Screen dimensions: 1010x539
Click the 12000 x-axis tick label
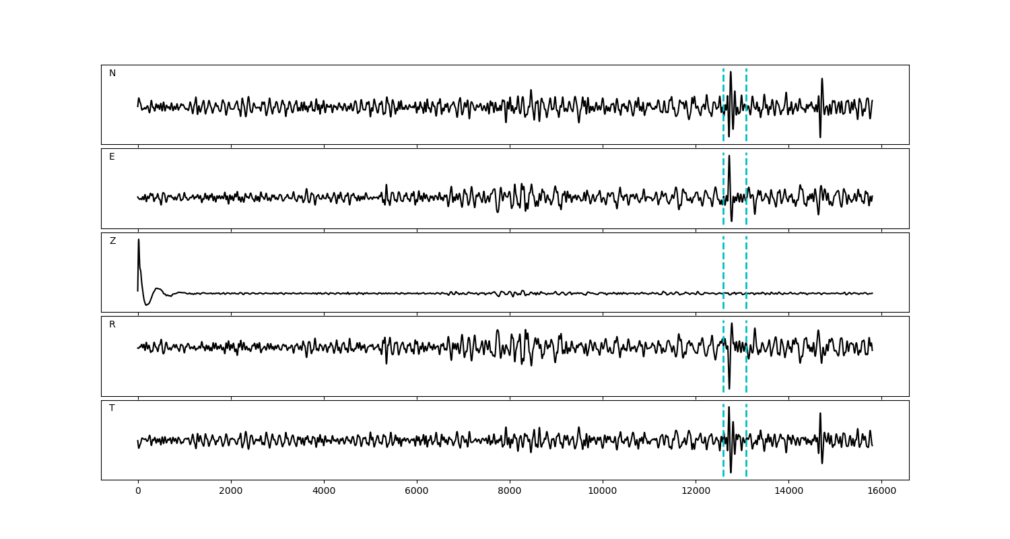click(x=696, y=491)
